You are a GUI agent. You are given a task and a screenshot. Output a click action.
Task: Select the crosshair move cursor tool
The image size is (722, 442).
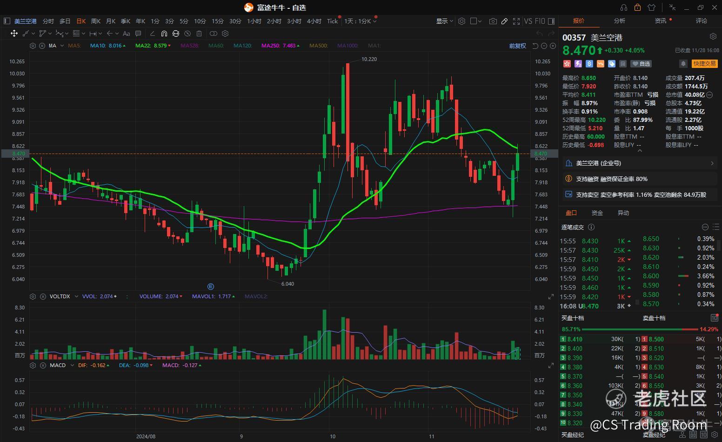14,33
